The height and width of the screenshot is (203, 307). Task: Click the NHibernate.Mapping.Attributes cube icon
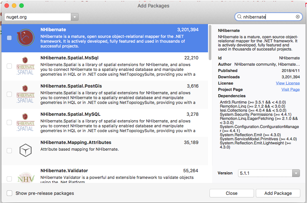(x=26, y=150)
